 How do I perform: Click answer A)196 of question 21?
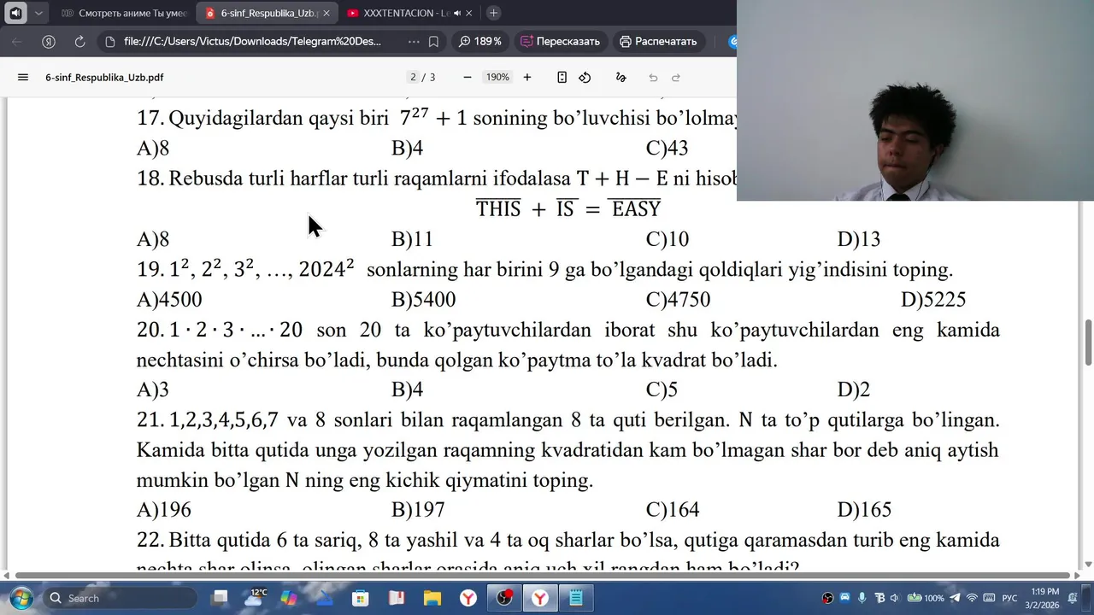click(164, 510)
